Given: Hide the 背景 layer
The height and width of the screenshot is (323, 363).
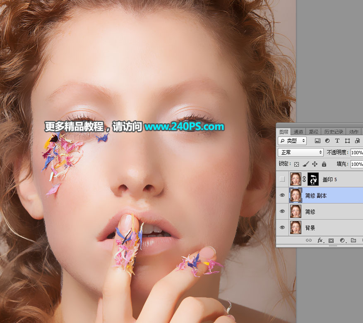Looking at the screenshot, I should [x=282, y=227].
